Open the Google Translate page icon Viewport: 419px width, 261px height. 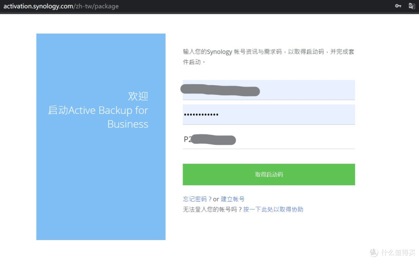(412, 6)
